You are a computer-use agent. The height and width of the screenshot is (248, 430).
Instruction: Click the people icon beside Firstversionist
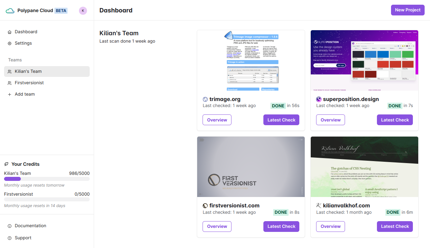tap(9, 83)
